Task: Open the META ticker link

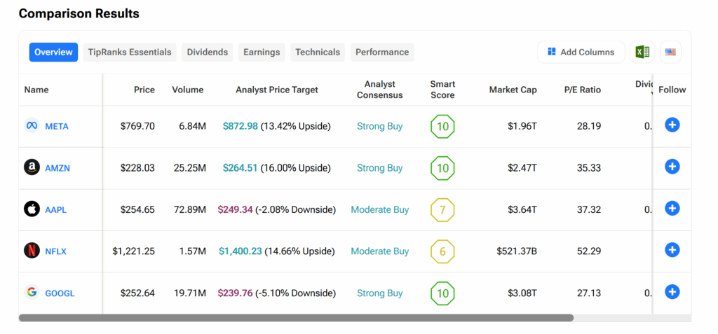Action: pyautogui.click(x=57, y=127)
